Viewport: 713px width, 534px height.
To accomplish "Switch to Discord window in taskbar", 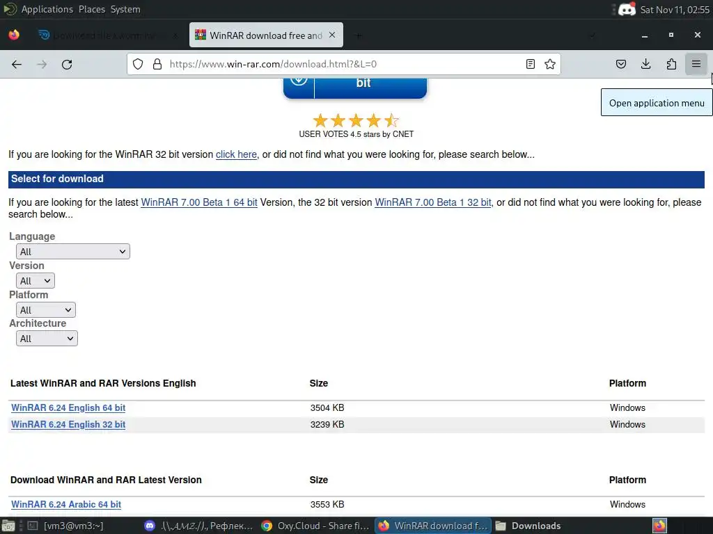I will (198, 526).
